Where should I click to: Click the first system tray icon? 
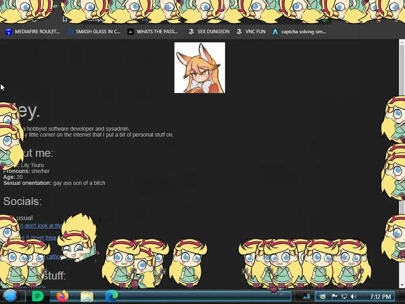coord(322,296)
